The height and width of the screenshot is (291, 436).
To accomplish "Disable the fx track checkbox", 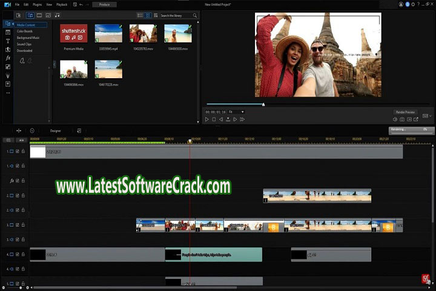I will 18,181.
